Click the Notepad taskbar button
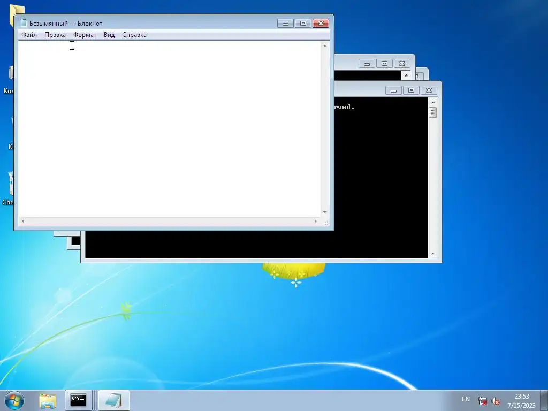Image resolution: width=548 pixels, height=411 pixels. click(113, 400)
